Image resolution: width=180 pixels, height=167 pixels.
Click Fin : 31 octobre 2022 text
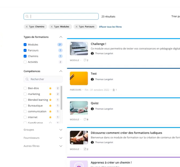(97, 90)
